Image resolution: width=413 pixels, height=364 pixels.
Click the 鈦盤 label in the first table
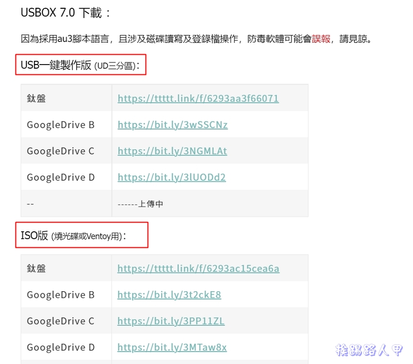click(36, 98)
